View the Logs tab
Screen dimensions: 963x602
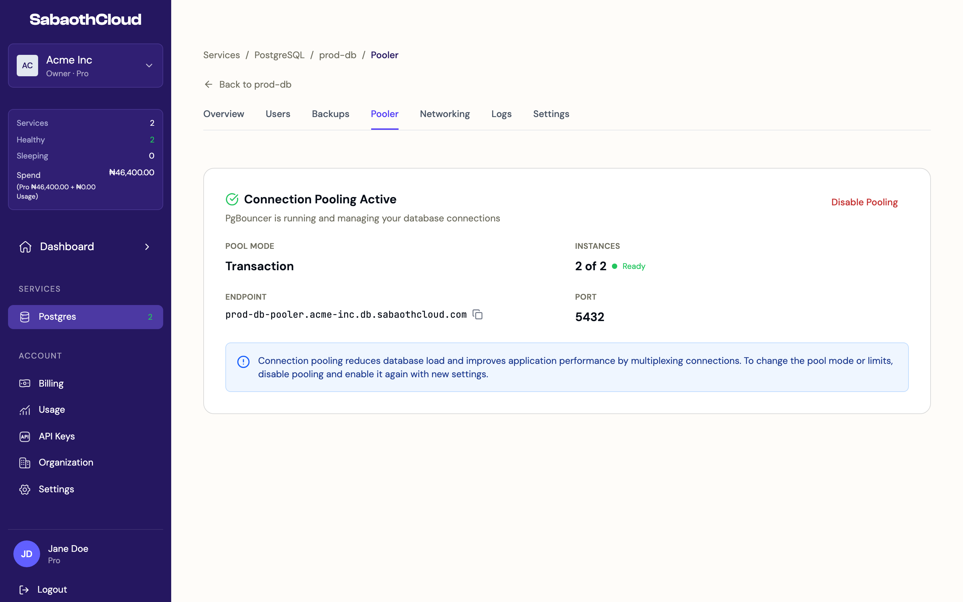[502, 114]
